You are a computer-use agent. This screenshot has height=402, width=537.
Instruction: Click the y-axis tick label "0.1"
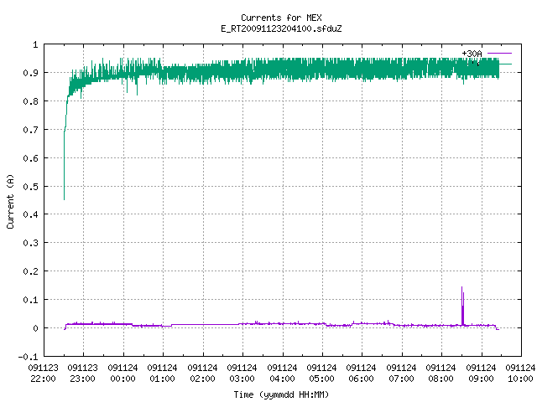[30, 300]
